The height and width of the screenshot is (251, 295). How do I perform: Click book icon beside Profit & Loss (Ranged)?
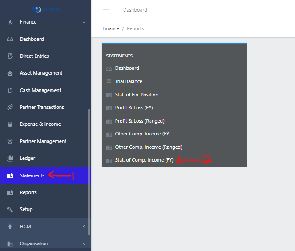109,121
